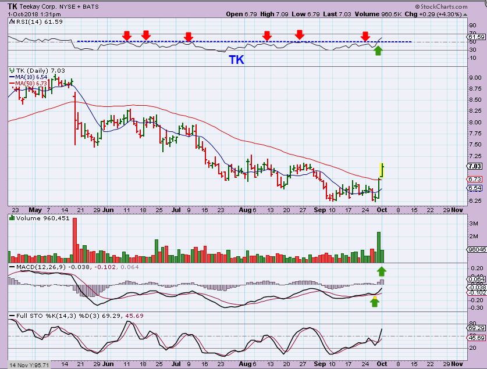Click the 96045 volume value tag
Viewport: 487px width, 369px height.
pos(477,249)
